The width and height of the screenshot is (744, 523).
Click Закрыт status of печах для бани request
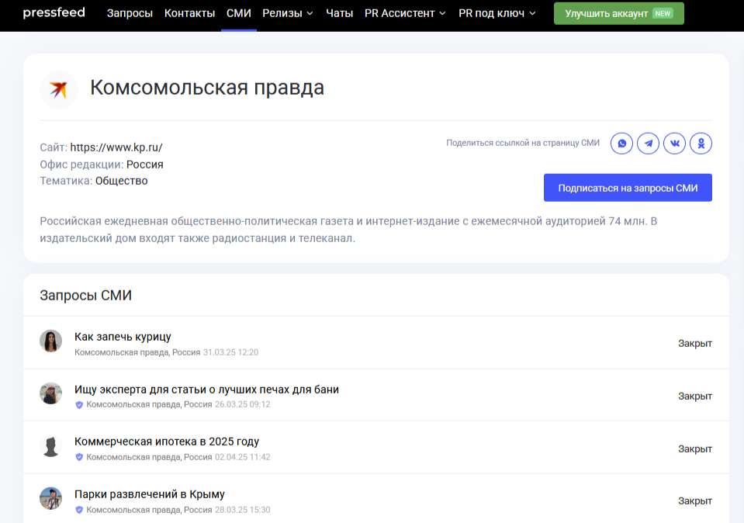coord(694,396)
